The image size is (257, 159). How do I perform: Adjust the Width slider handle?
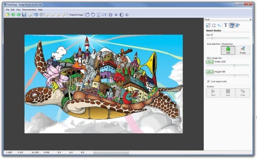(234, 65)
